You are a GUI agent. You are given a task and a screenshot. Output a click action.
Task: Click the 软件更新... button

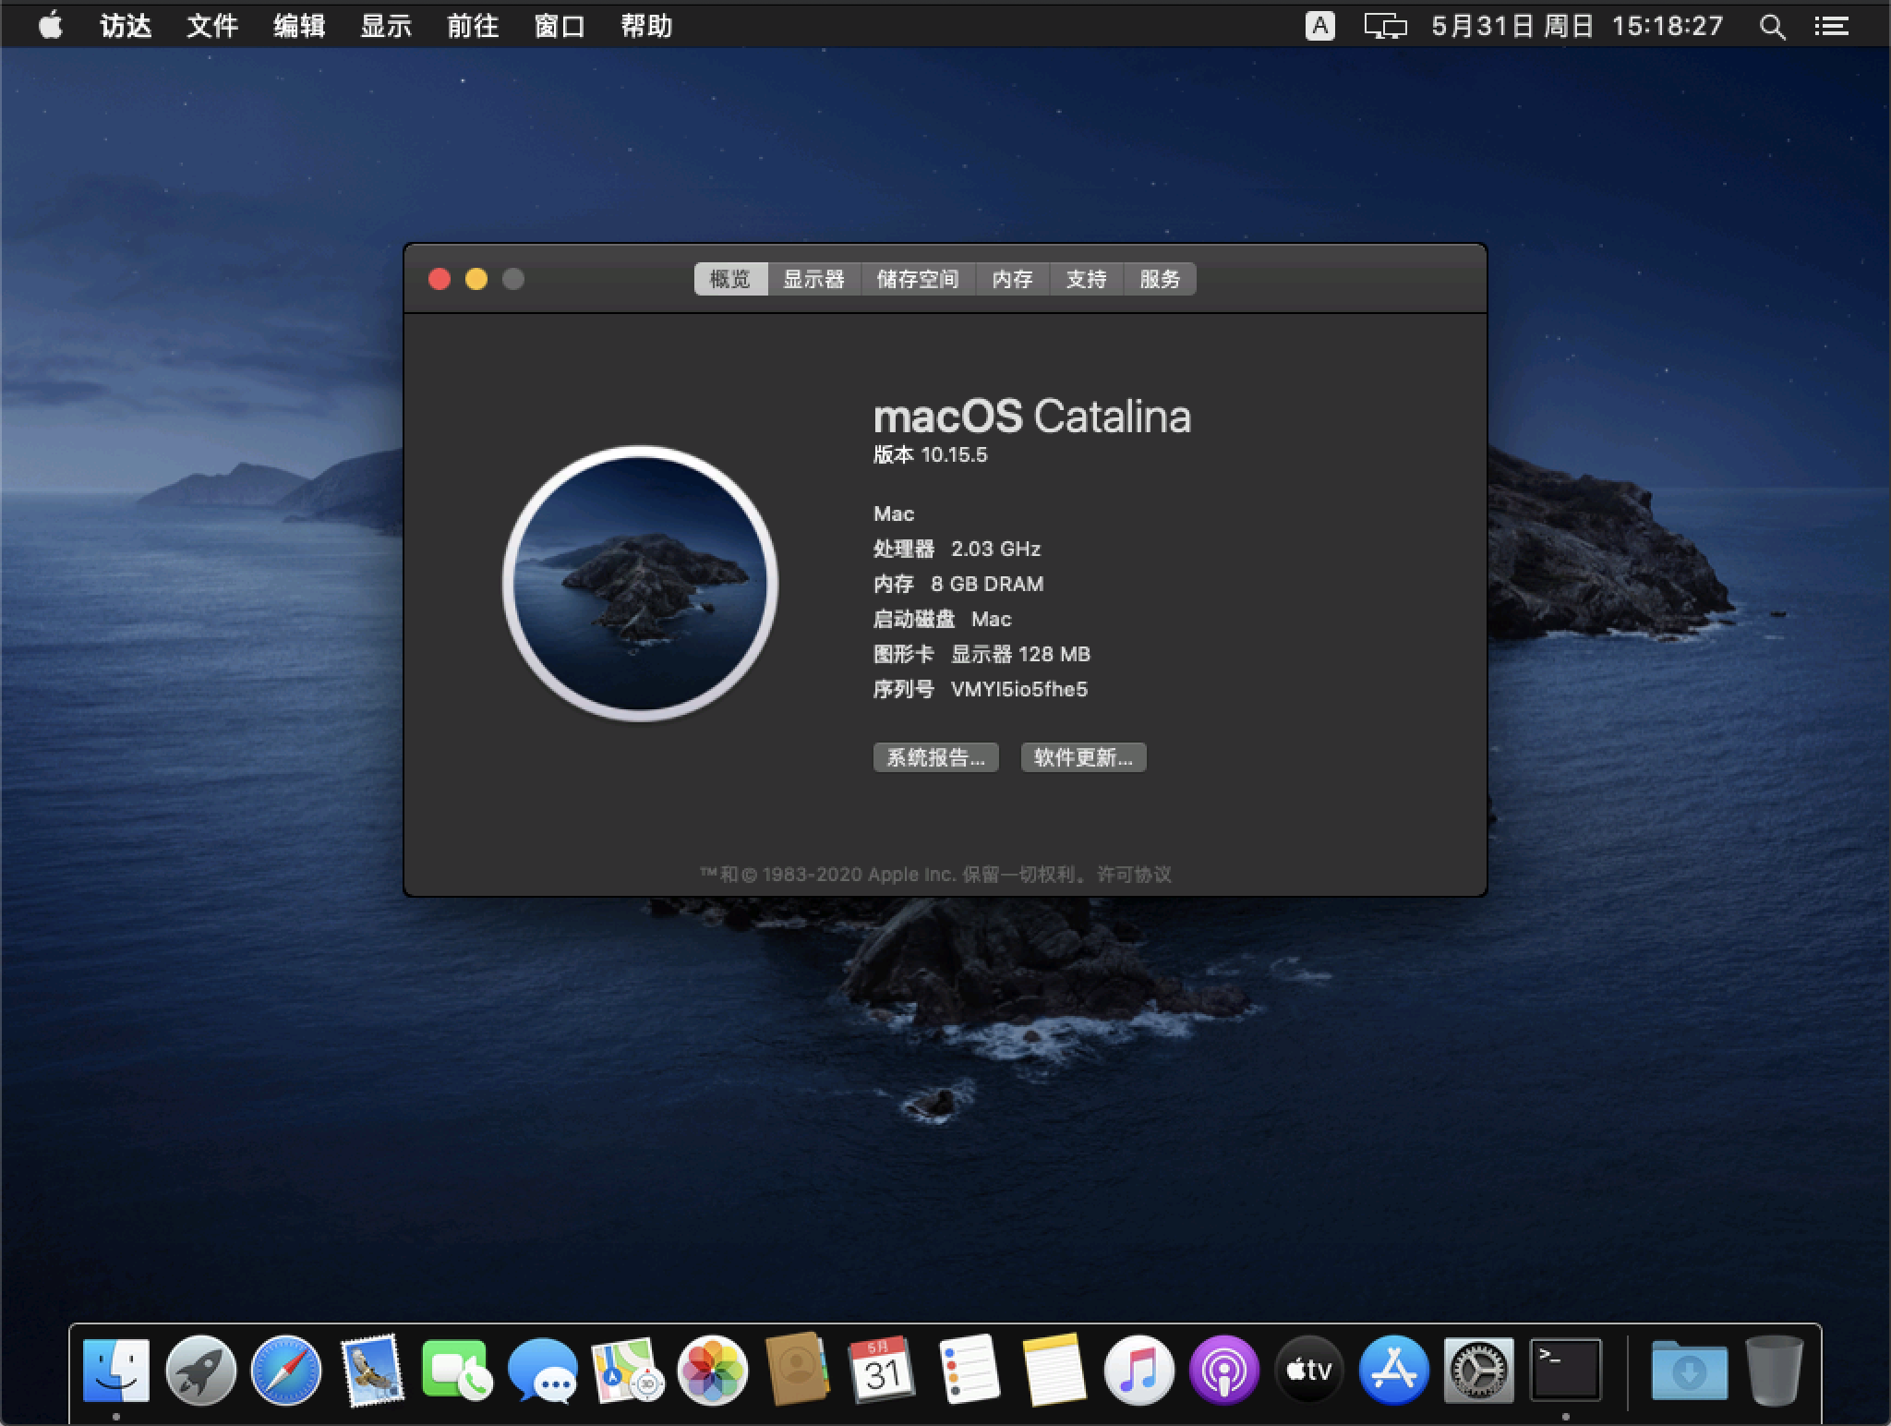pyautogui.click(x=1083, y=758)
